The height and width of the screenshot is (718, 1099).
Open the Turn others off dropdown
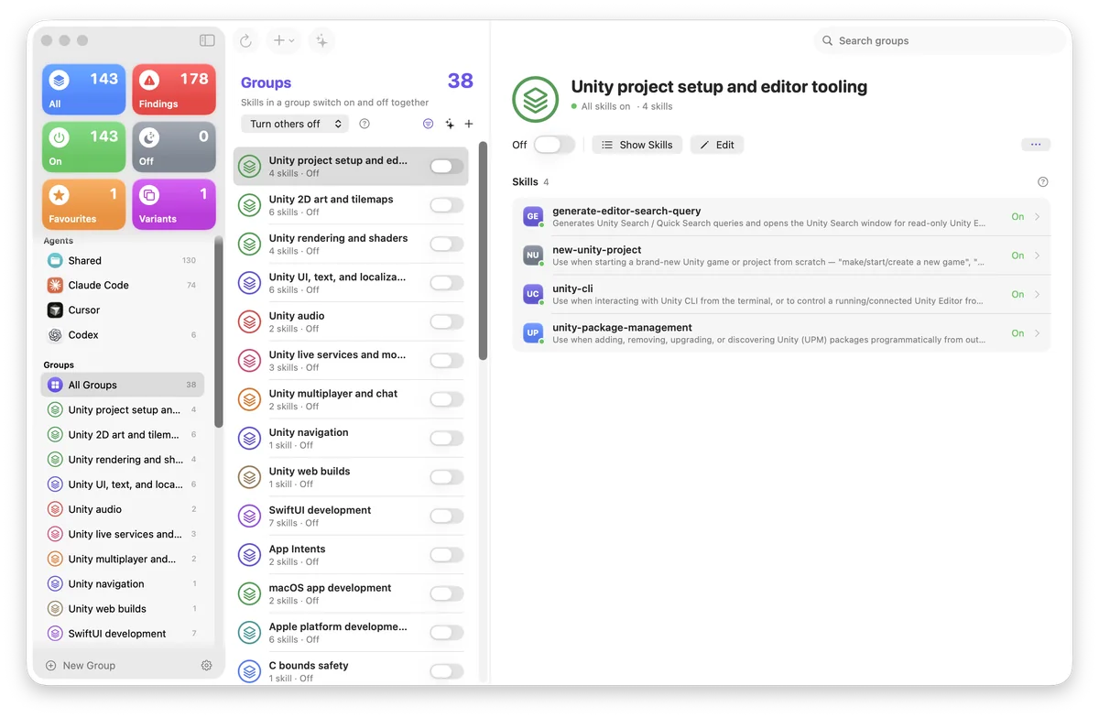[x=295, y=124]
